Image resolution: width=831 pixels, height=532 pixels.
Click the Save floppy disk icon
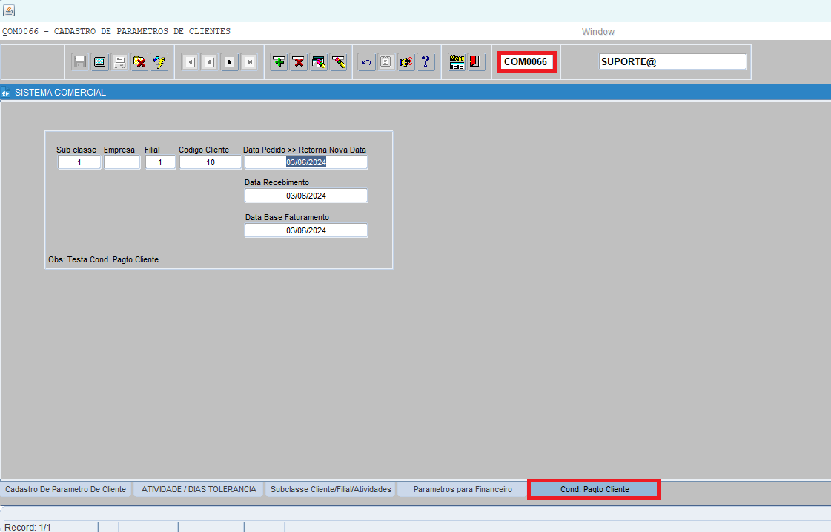click(x=80, y=62)
